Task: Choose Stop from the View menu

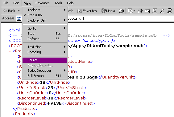Action: [45, 34]
